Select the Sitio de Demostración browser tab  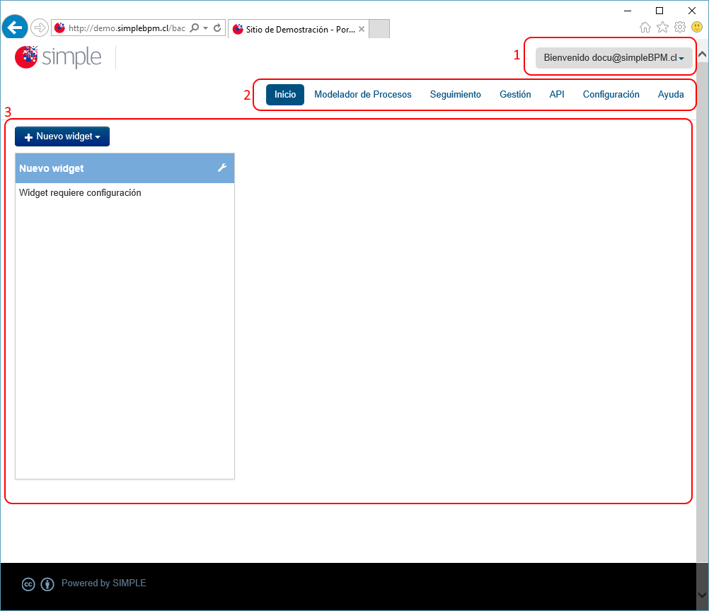pos(299,29)
